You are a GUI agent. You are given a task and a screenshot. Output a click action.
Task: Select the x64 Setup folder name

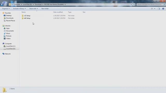click(27, 18)
